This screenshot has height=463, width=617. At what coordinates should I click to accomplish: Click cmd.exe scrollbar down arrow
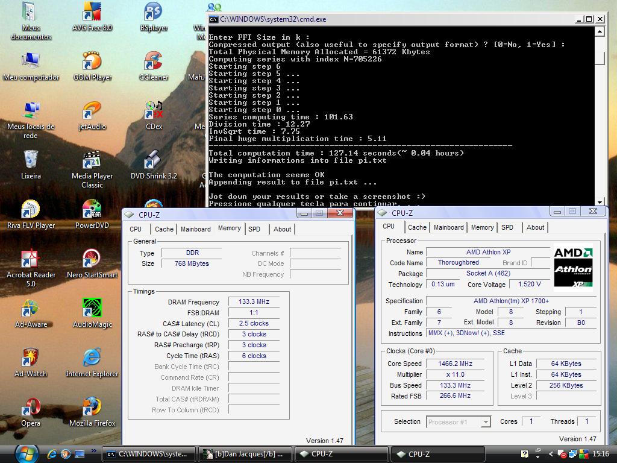pyautogui.click(x=600, y=202)
